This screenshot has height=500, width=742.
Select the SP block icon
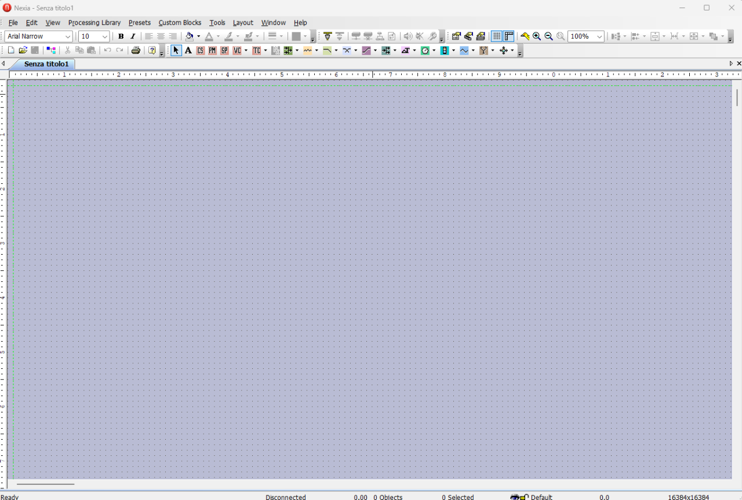(225, 50)
